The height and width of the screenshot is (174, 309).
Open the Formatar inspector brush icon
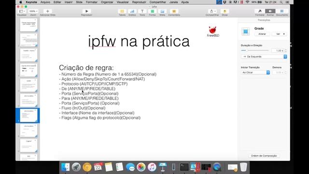click(260, 11)
